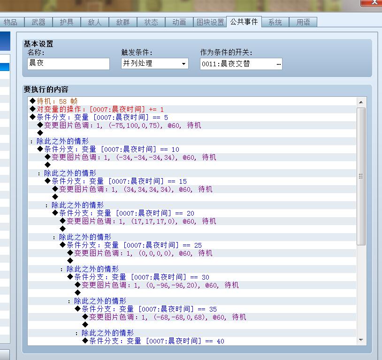
Task: Select 除此之外的情形 line above == 40 branch
Action: click(192, 333)
